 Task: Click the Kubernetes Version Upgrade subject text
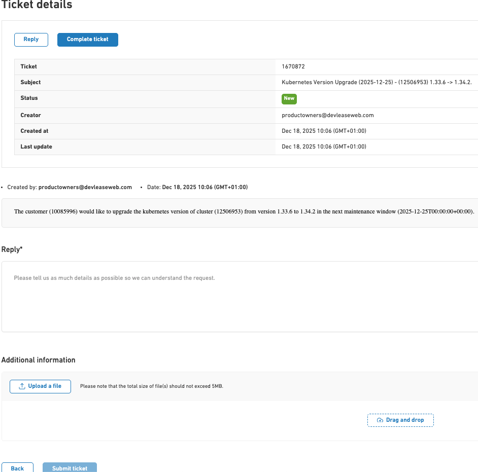pyautogui.click(x=377, y=83)
